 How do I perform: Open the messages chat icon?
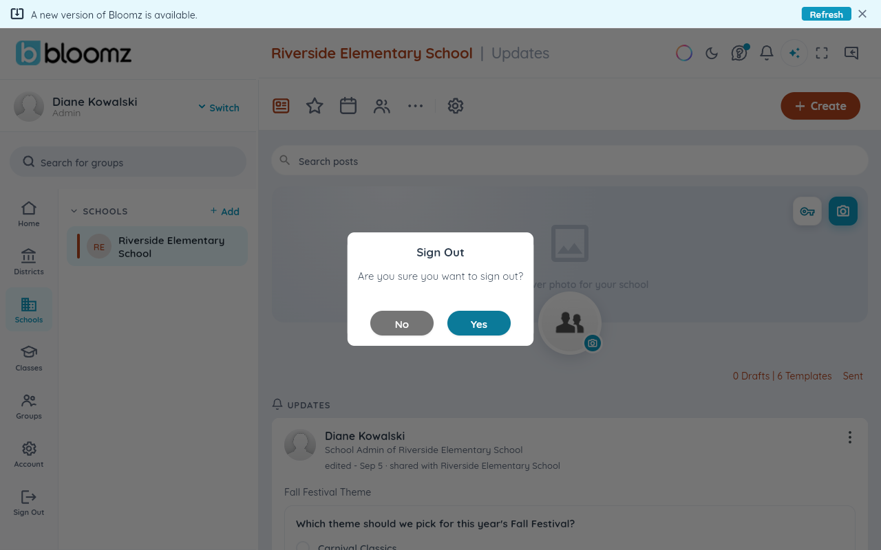coord(851,53)
